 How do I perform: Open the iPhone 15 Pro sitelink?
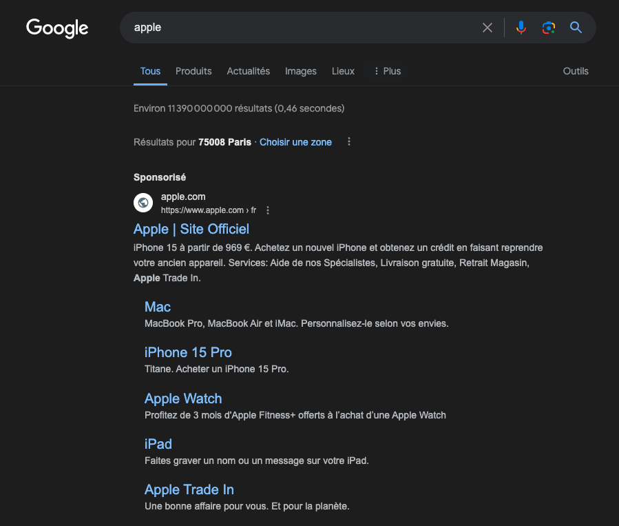pyautogui.click(x=188, y=352)
